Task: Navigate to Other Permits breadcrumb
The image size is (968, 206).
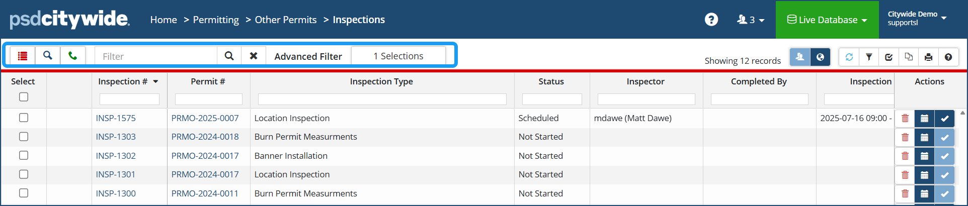Action: pos(286,20)
